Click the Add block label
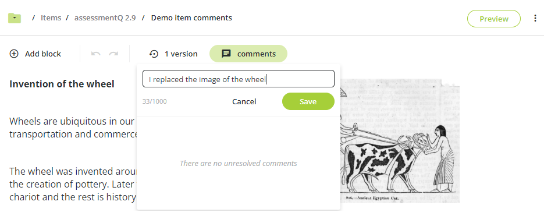This screenshot has height=212, width=544. tap(43, 54)
